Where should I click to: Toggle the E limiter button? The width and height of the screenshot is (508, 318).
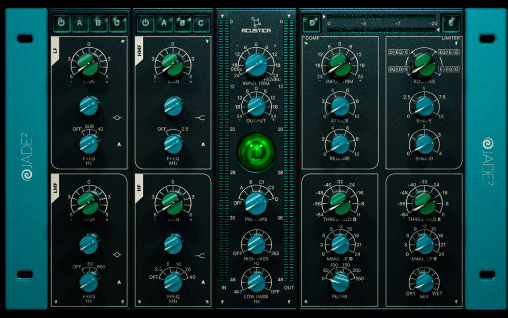coord(450,23)
